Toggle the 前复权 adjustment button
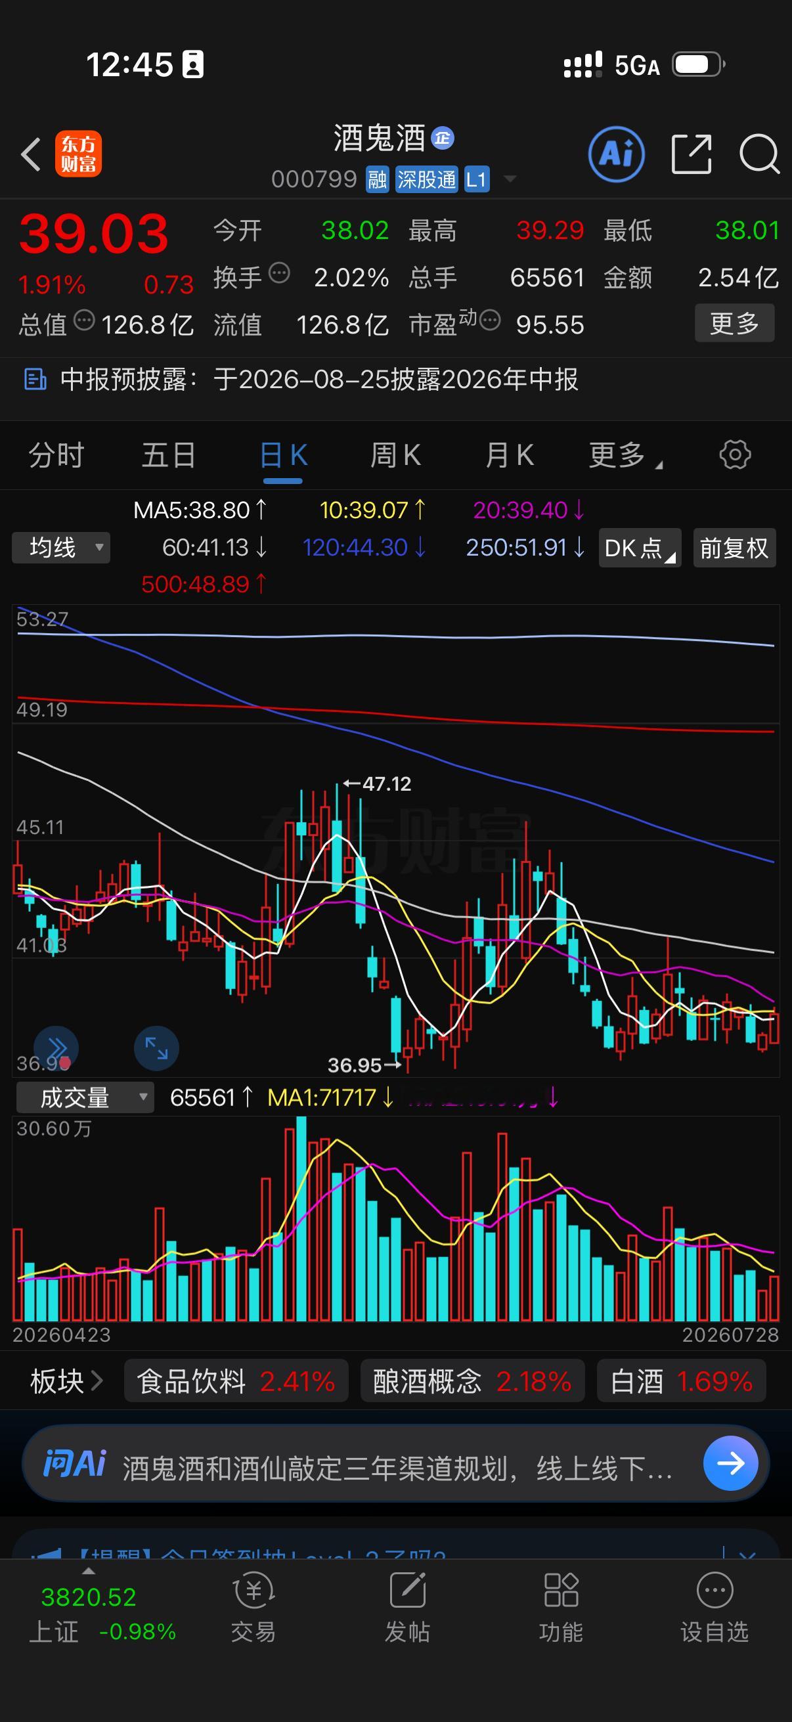The image size is (792, 1722). [734, 548]
